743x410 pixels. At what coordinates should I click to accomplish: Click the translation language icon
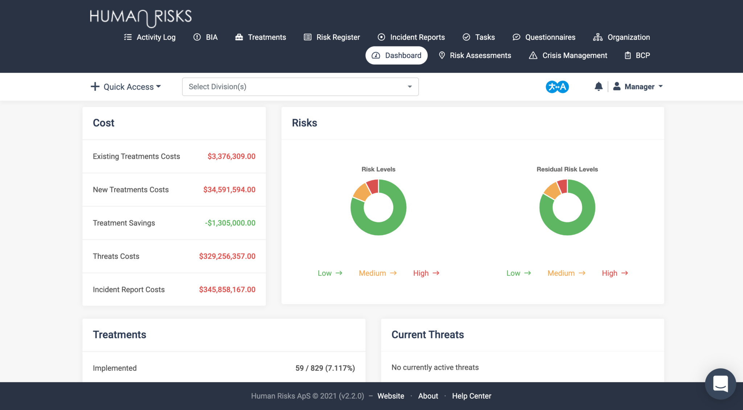click(557, 86)
